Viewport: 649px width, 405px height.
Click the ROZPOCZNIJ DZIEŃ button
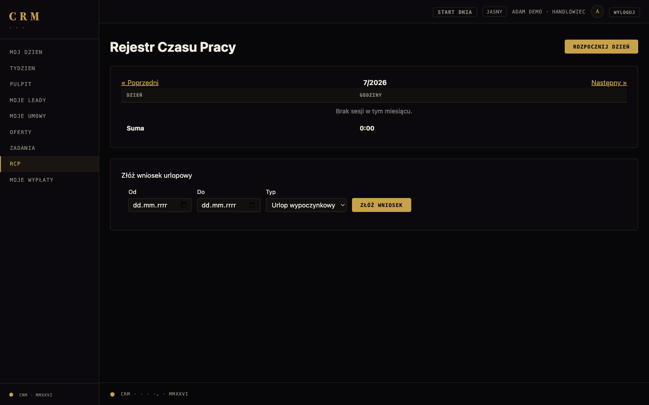coord(601,47)
